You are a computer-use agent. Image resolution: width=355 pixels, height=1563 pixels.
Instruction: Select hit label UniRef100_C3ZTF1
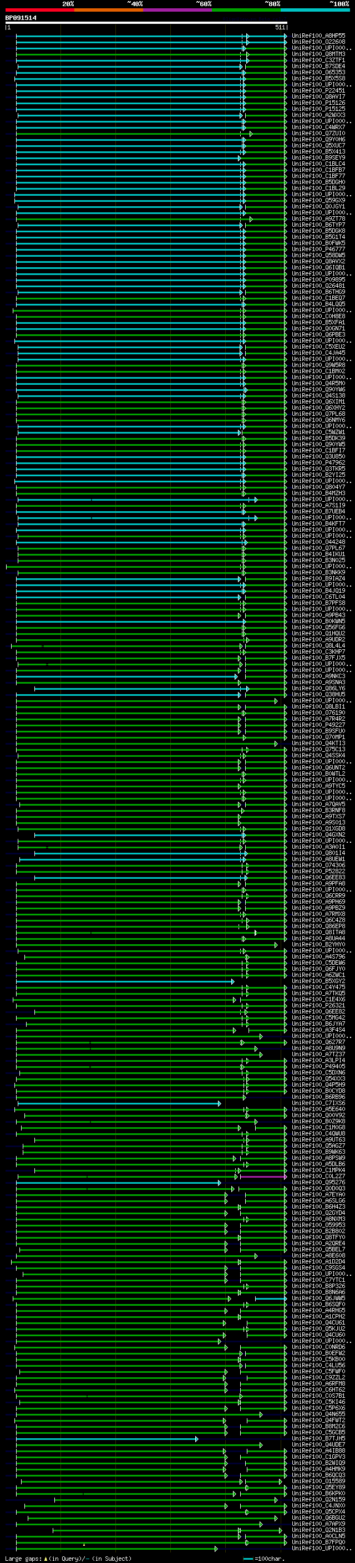pos(318,60)
